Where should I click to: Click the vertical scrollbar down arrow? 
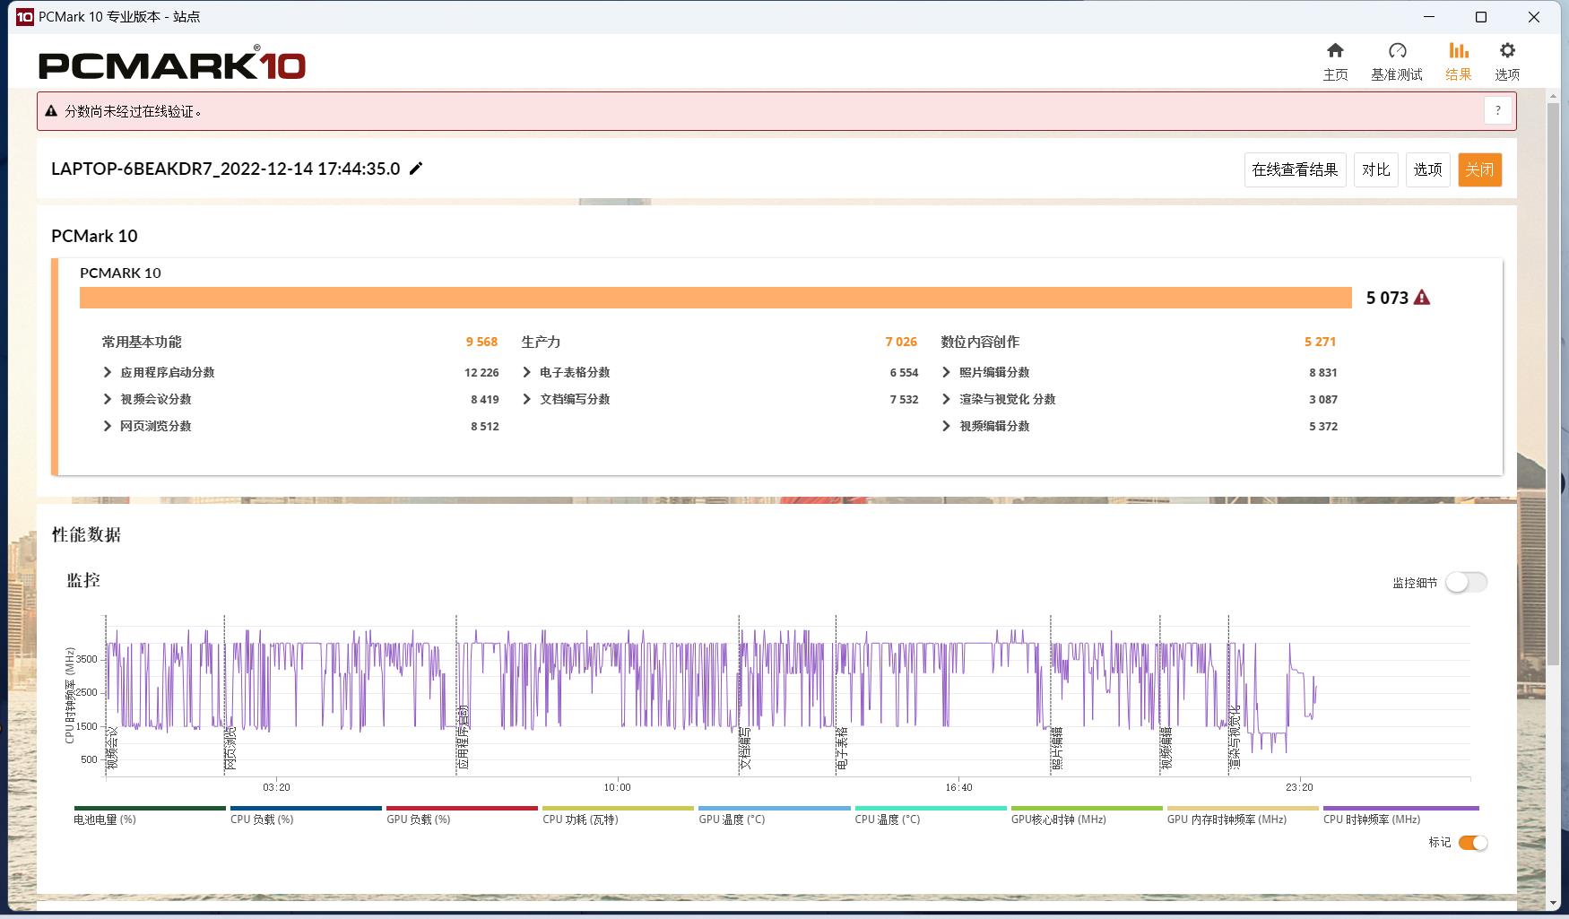click(x=1553, y=903)
